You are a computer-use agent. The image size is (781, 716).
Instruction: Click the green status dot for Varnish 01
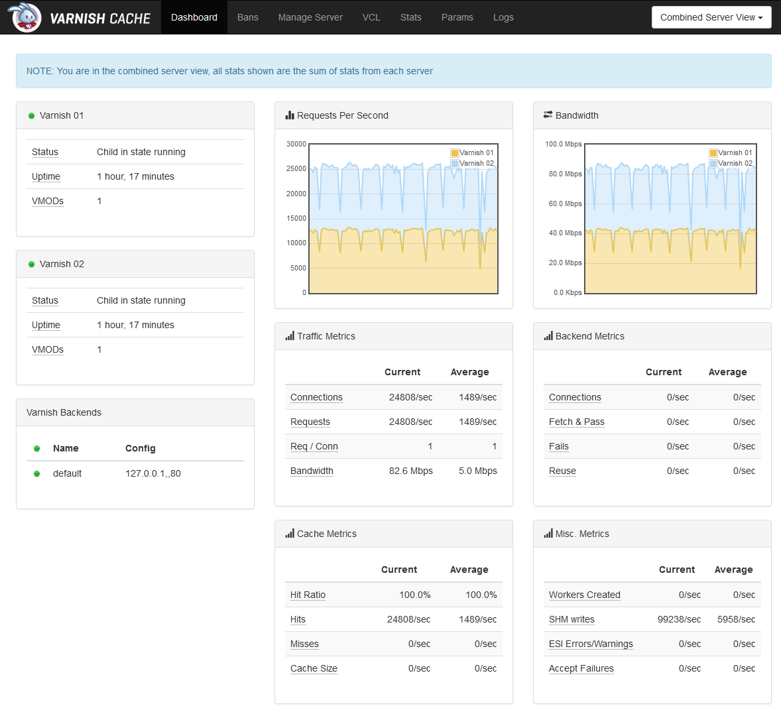tap(31, 116)
